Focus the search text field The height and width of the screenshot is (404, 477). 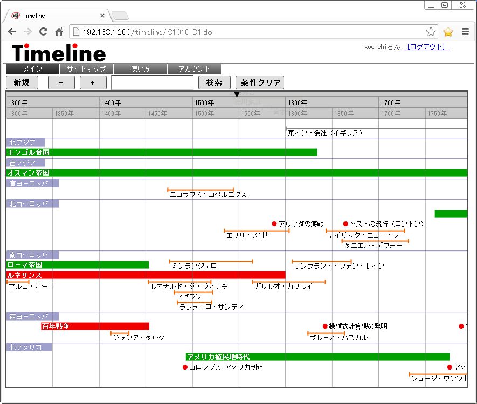[152, 82]
